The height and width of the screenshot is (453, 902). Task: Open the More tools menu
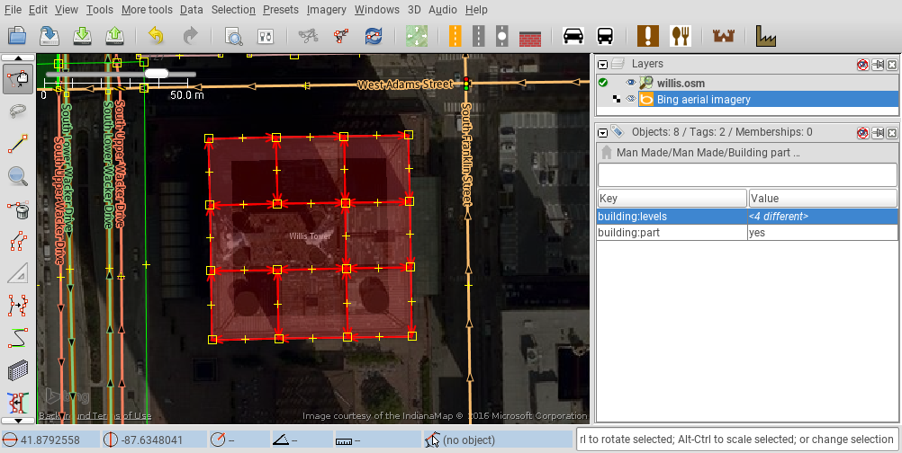click(146, 10)
